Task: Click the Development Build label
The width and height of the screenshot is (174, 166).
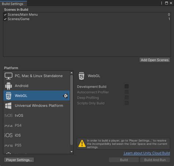Action: (x=92, y=87)
